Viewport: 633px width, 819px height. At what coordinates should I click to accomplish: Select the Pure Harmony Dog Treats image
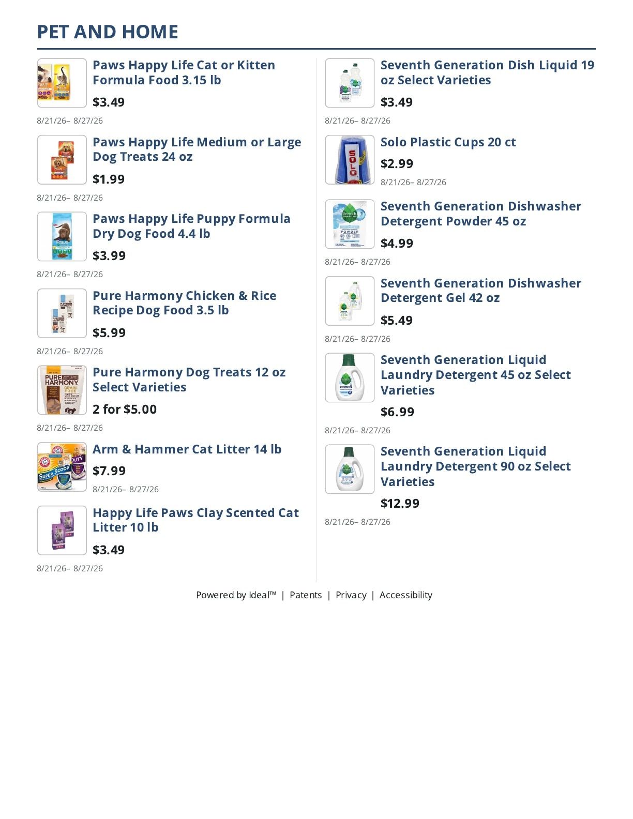tap(62, 390)
